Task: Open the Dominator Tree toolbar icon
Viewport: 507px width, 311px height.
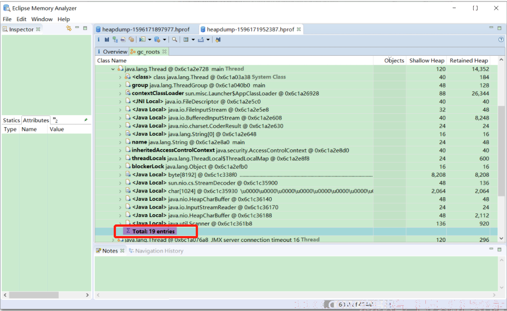Action: [x=115, y=39]
